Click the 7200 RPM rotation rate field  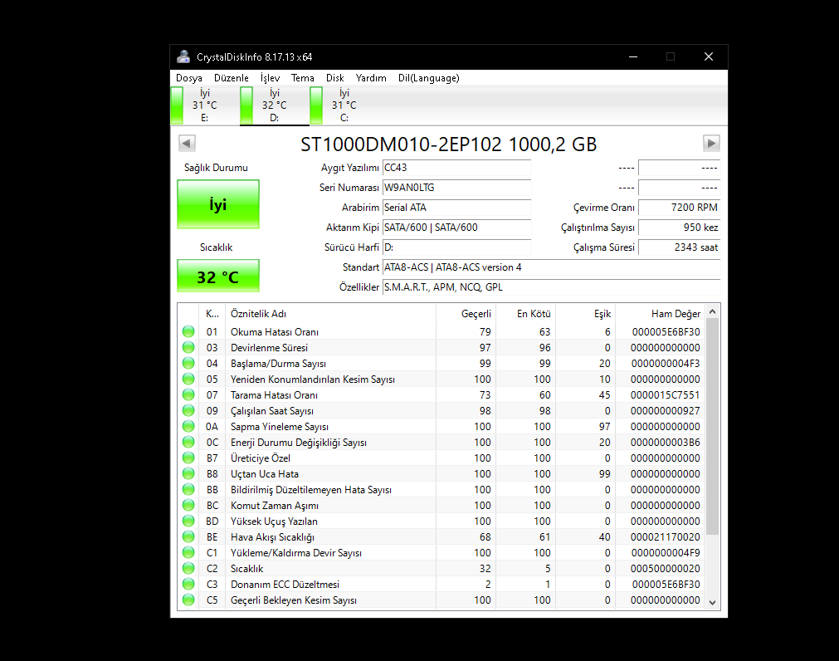click(x=679, y=208)
